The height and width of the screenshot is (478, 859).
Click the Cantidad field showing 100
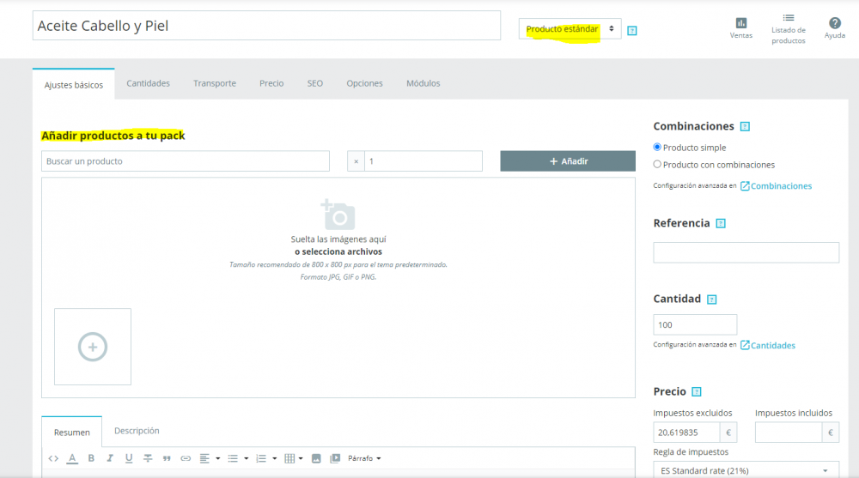tap(695, 324)
